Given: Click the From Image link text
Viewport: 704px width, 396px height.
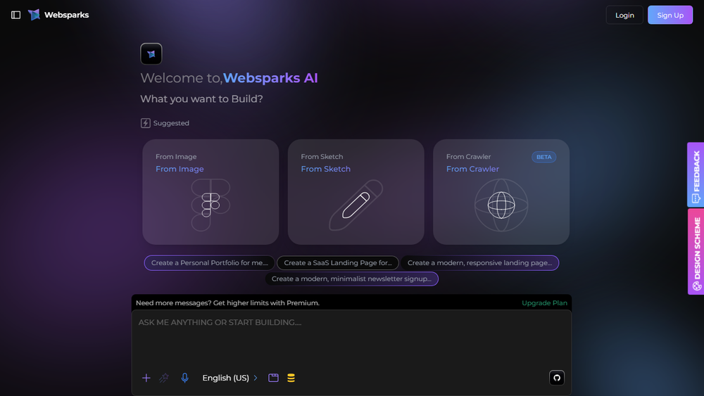Looking at the screenshot, I should pyautogui.click(x=180, y=169).
